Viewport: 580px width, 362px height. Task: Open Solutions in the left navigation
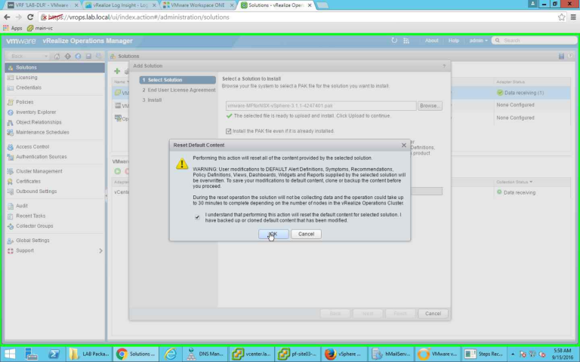(54, 67)
